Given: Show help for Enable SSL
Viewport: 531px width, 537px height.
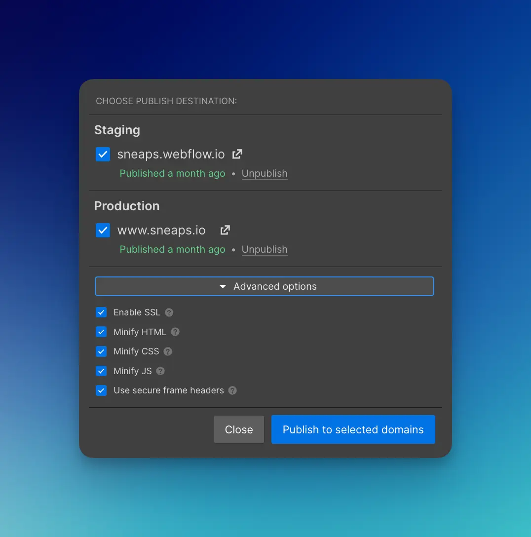Looking at the screenshot, I should [x=169, y=312].
